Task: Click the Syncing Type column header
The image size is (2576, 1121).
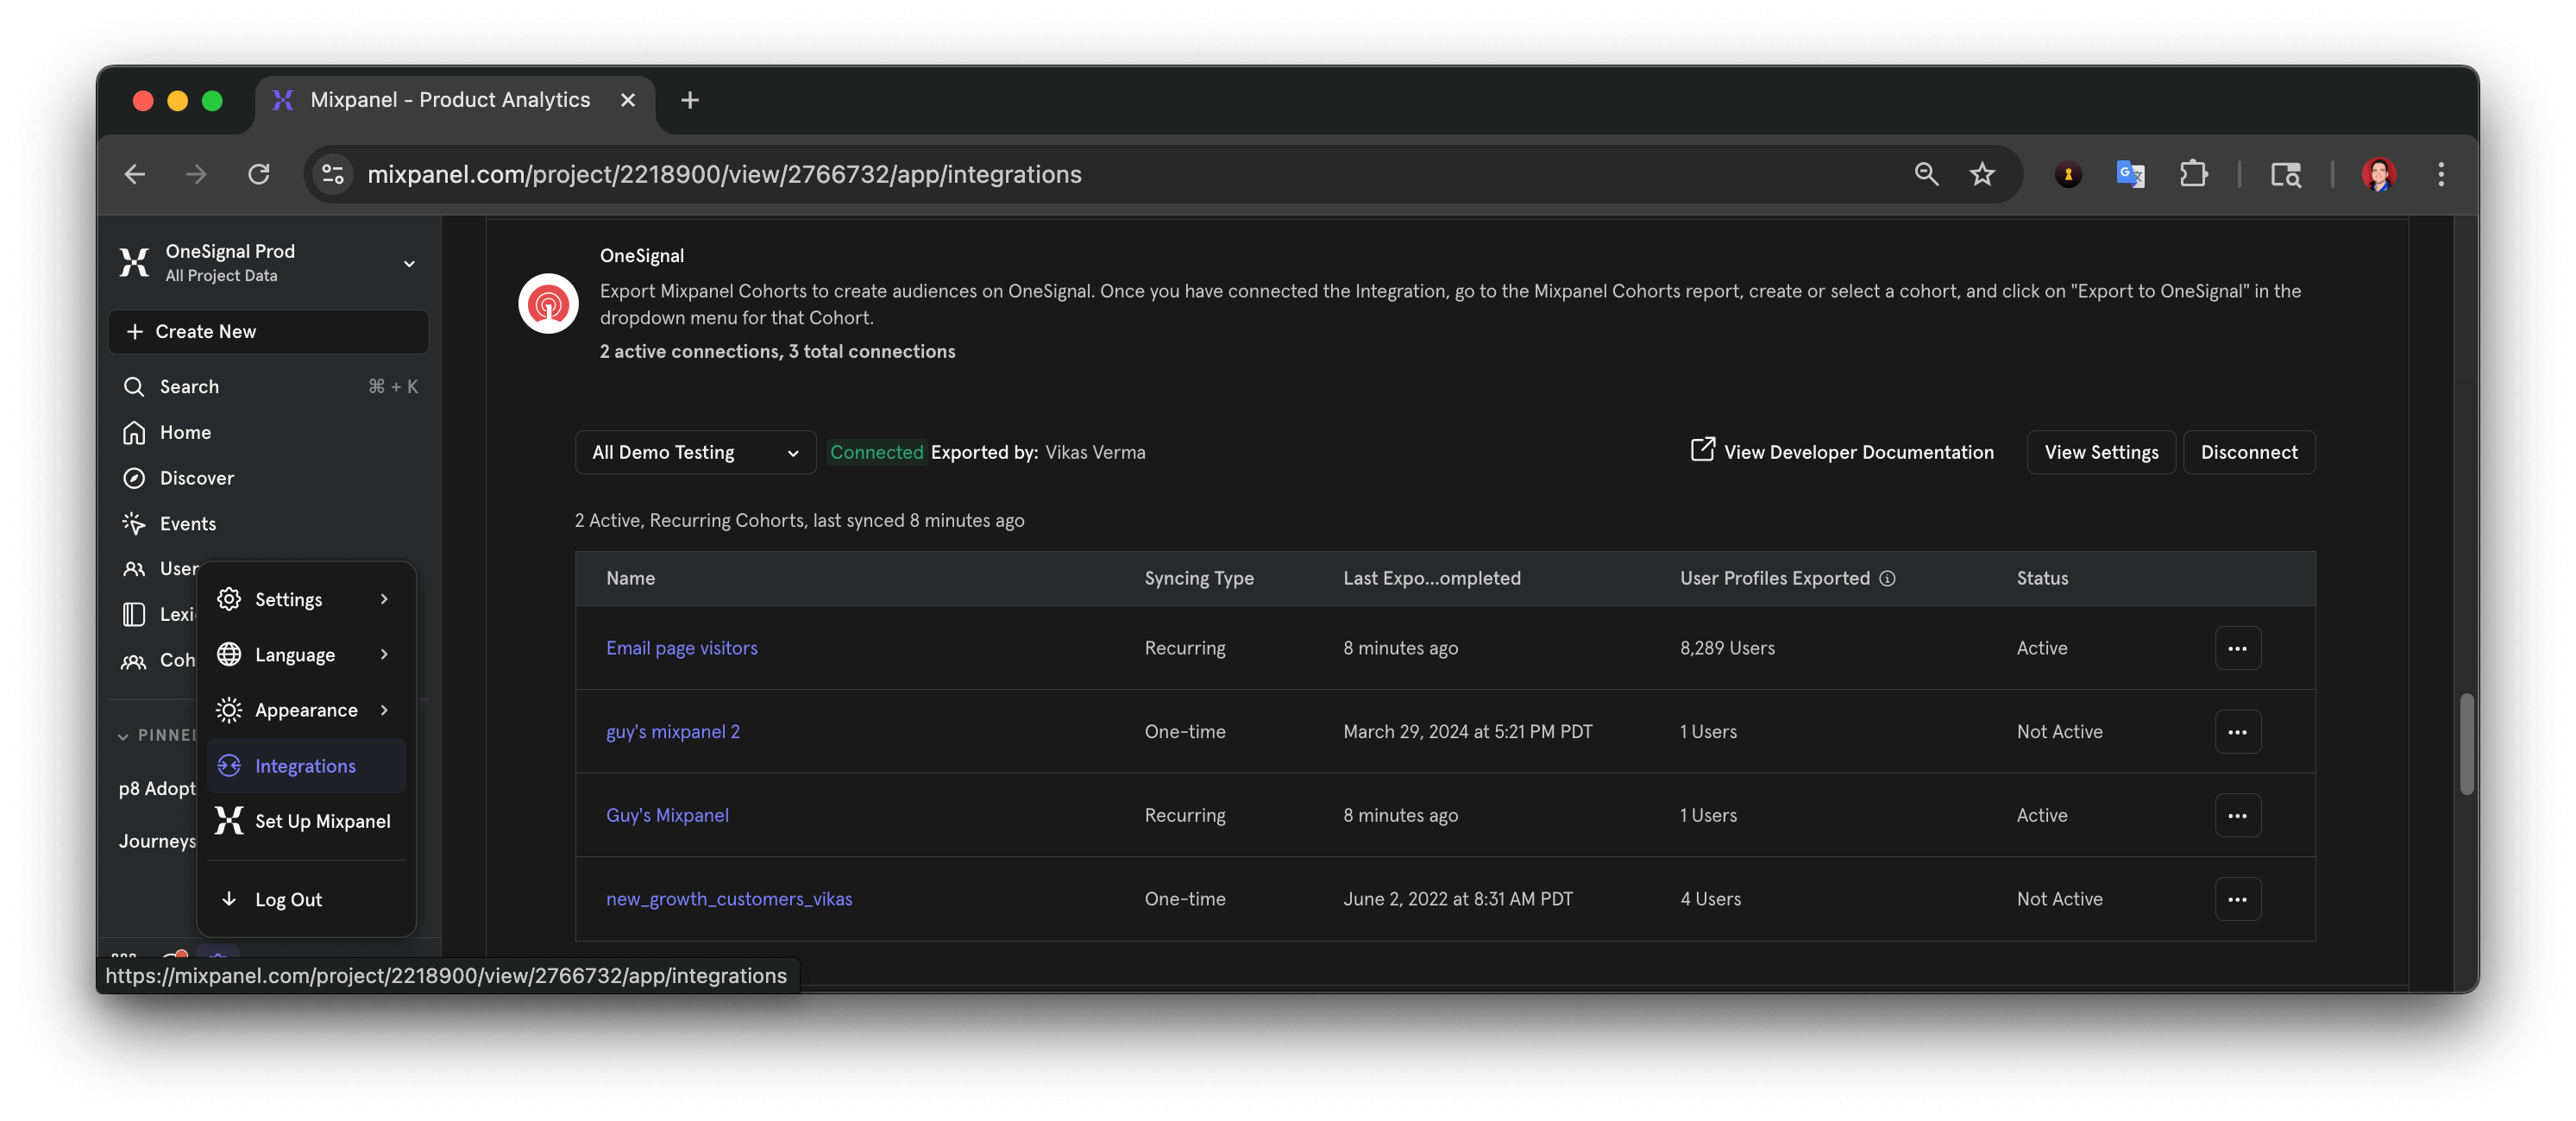Action: point(1199,579)
